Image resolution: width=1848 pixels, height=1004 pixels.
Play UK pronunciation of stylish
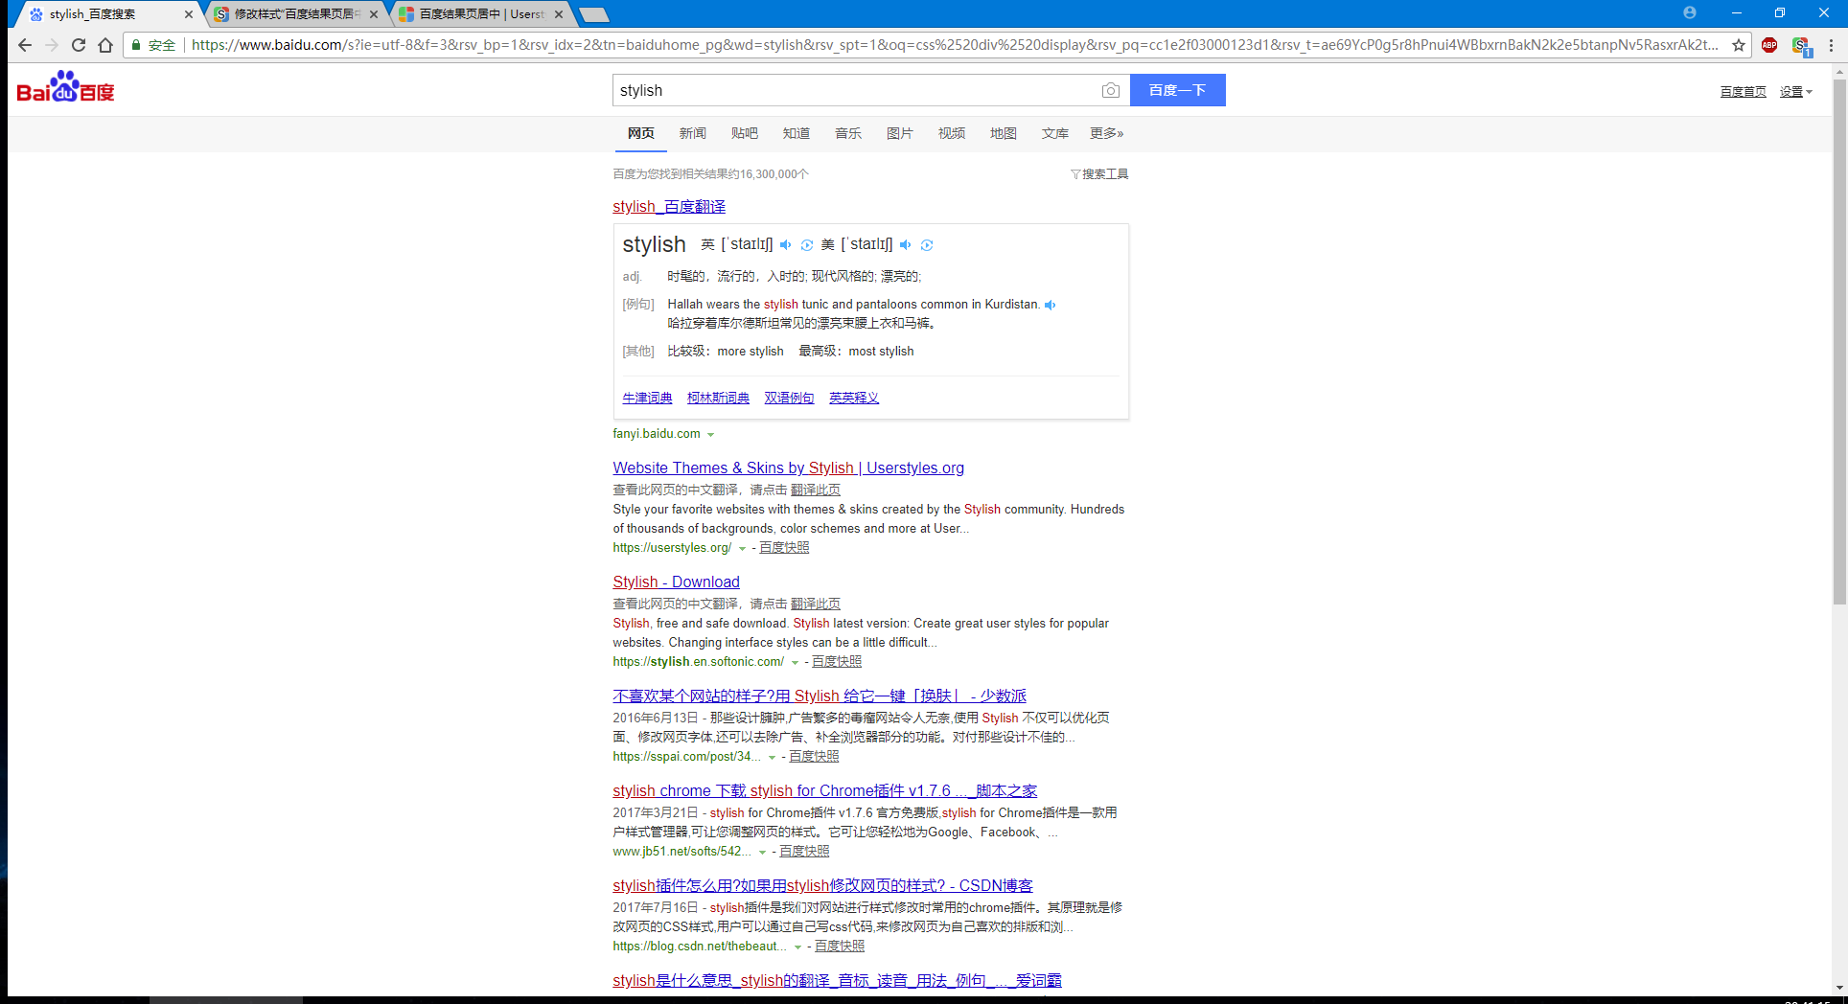786,244
